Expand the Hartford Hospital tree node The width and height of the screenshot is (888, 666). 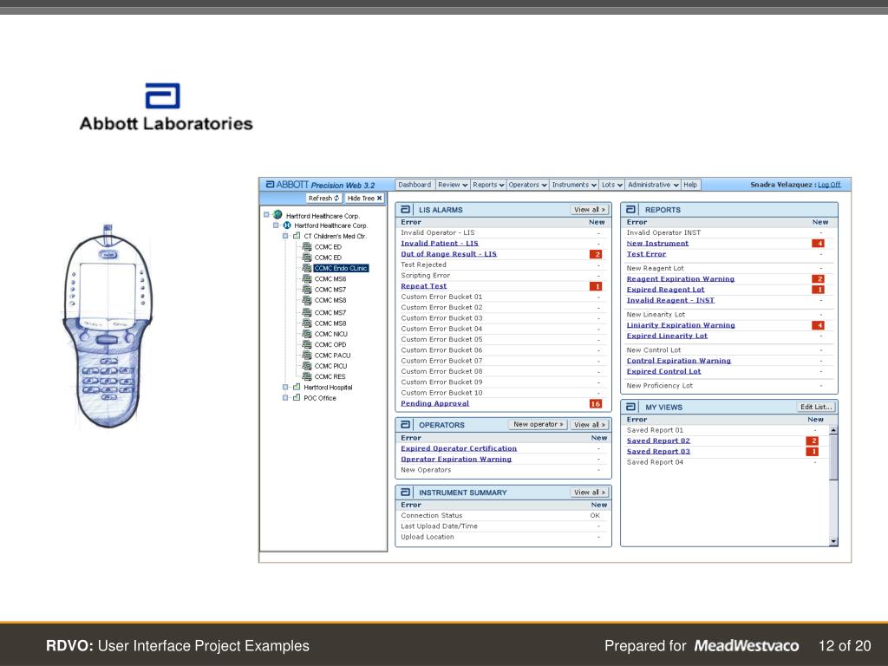coord(285,387)
